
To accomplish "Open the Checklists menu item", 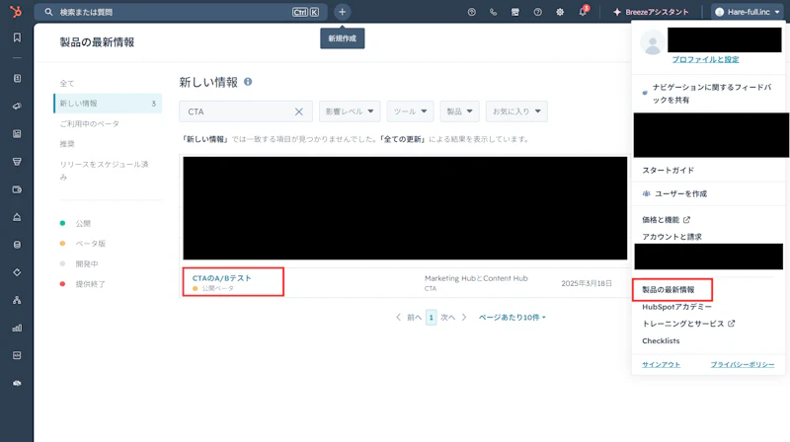I will coord(661,340).
